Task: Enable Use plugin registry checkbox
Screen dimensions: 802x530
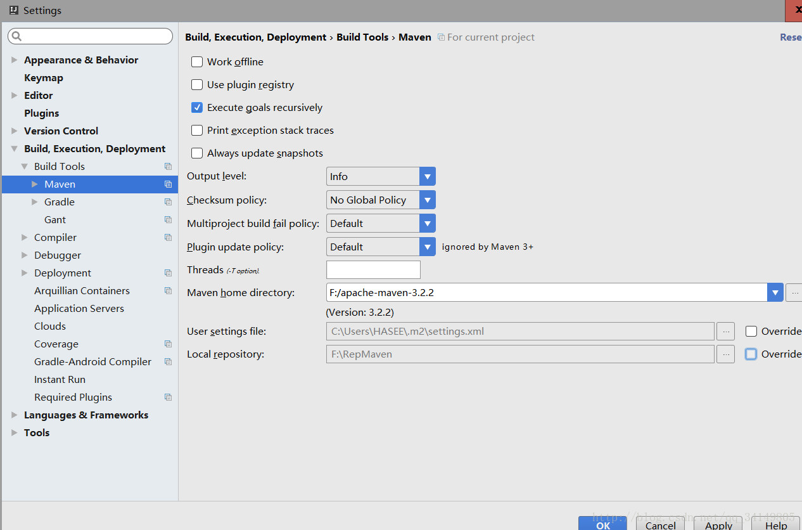Action: [197, 84]
